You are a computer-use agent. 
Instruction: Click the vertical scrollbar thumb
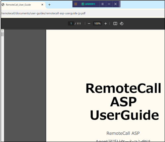coord(2,34)
